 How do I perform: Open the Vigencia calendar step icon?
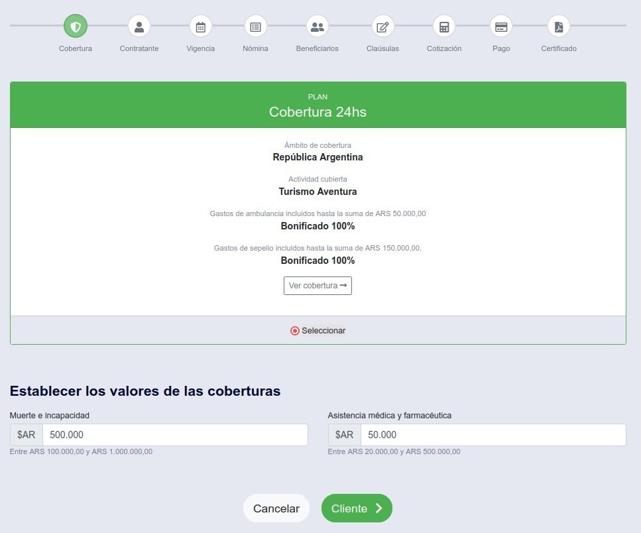pyautogui.click(x=201, y=27)
